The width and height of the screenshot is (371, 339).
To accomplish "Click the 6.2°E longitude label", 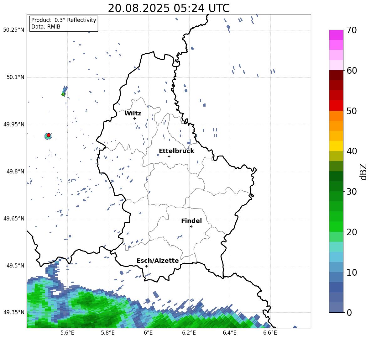I will pyautogui.click(x=189, y=333).
